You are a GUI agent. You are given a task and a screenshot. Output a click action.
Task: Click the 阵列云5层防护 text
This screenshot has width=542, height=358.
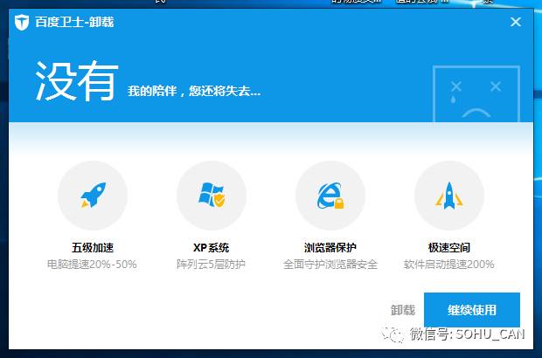point(211,265)
